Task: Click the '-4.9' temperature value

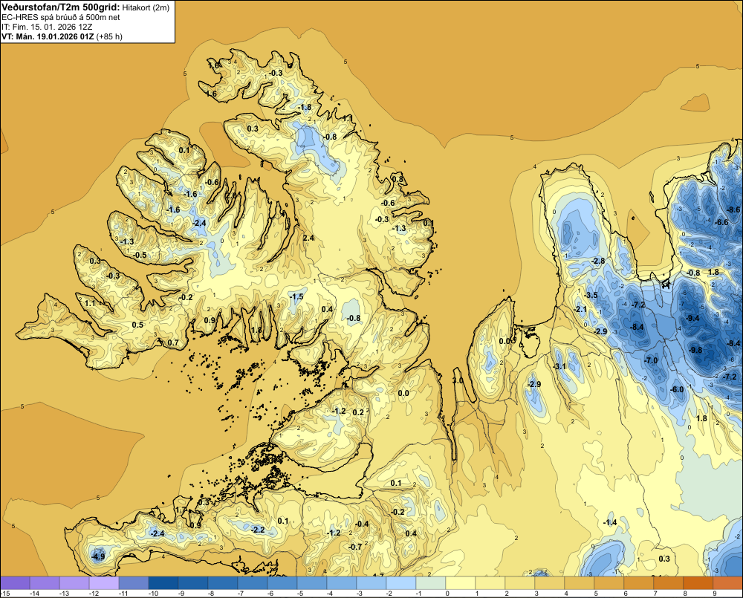Action: 98,556
